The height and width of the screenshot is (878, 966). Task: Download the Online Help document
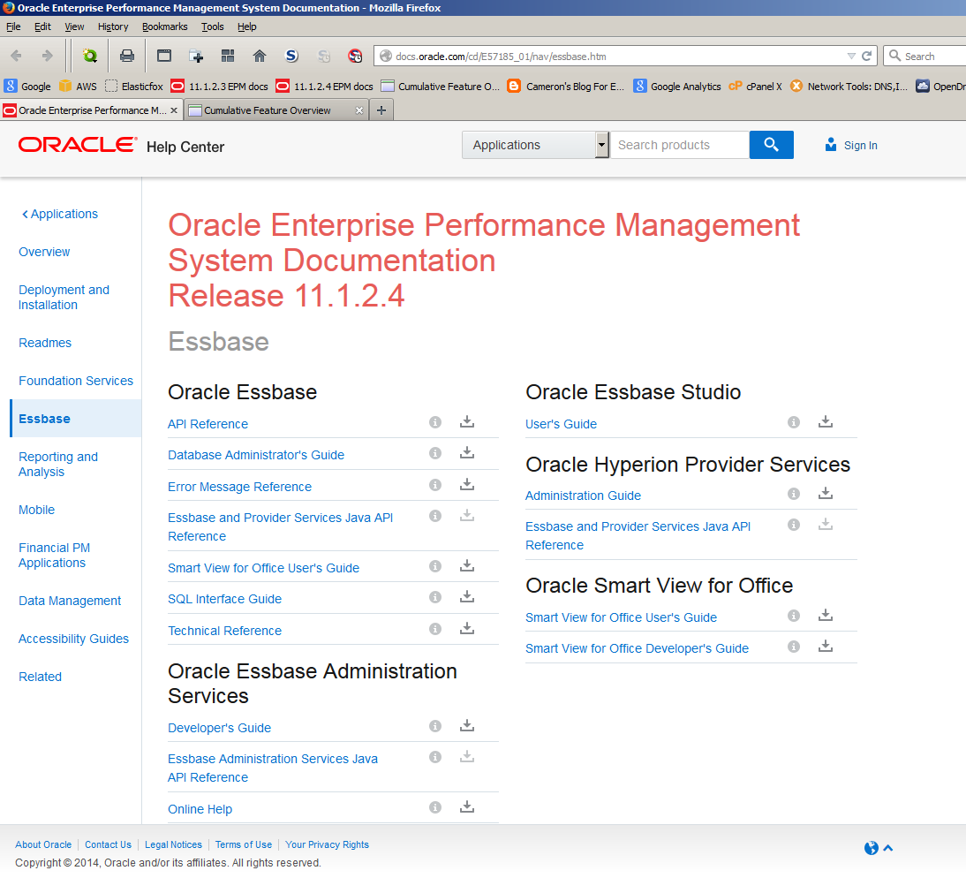click(467, 807)
